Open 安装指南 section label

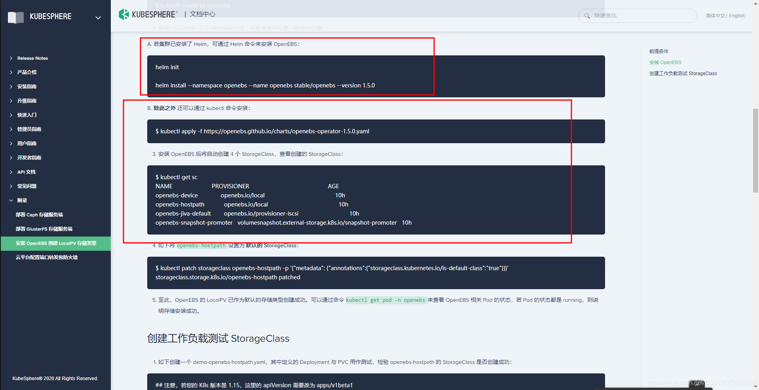tap(27, 87)
